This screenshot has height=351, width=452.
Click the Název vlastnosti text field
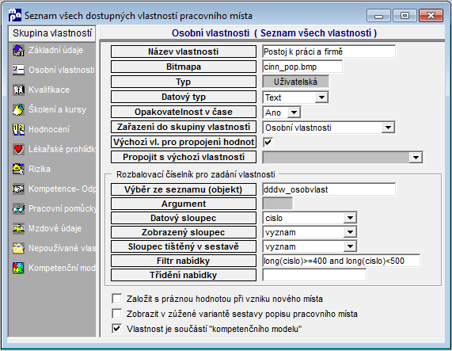pyautogui.click(x=329, y=52)
